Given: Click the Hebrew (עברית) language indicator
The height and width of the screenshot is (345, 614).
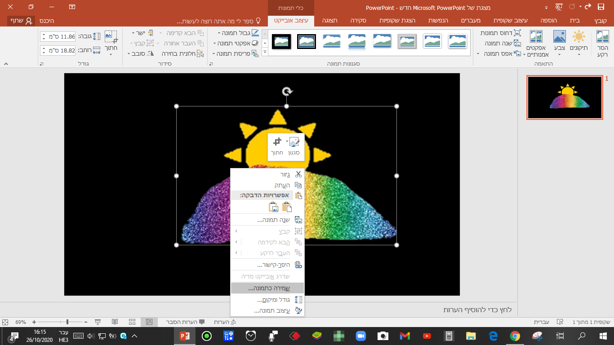Looking at the screenshot, I should tap(541, 322).
